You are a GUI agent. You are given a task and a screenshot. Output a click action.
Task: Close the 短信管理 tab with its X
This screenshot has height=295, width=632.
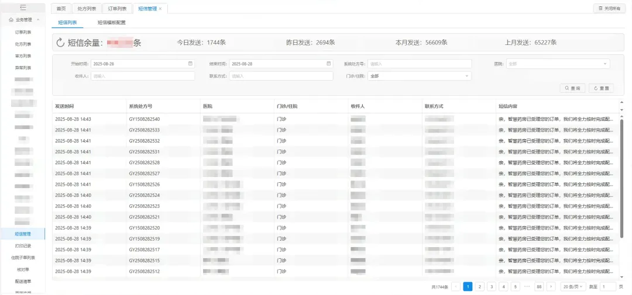160,9
